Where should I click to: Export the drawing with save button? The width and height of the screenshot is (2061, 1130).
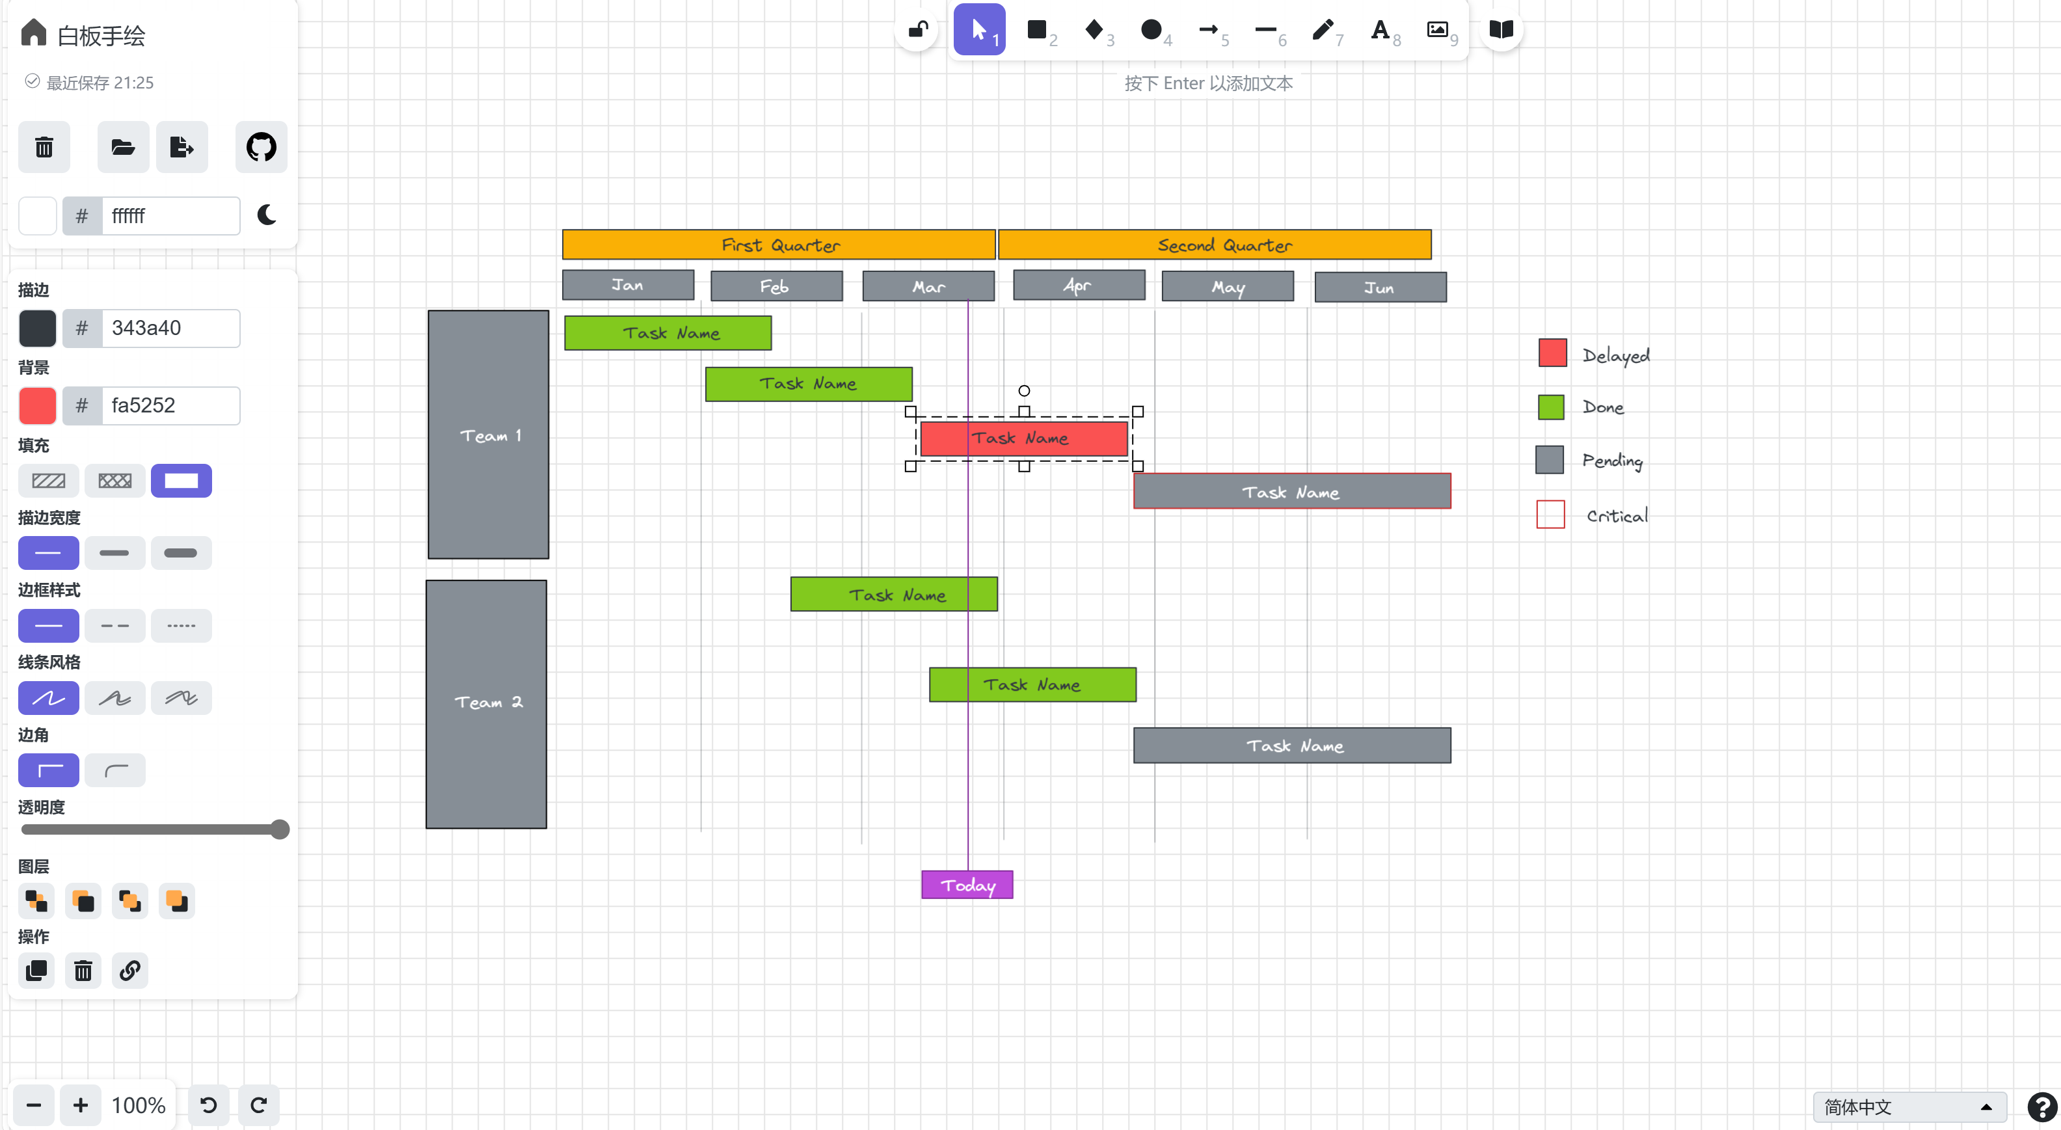coord(182,146)
